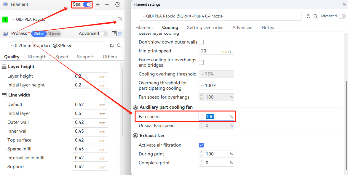Click the green filament 1 color swatch

[x=5, y=20]
